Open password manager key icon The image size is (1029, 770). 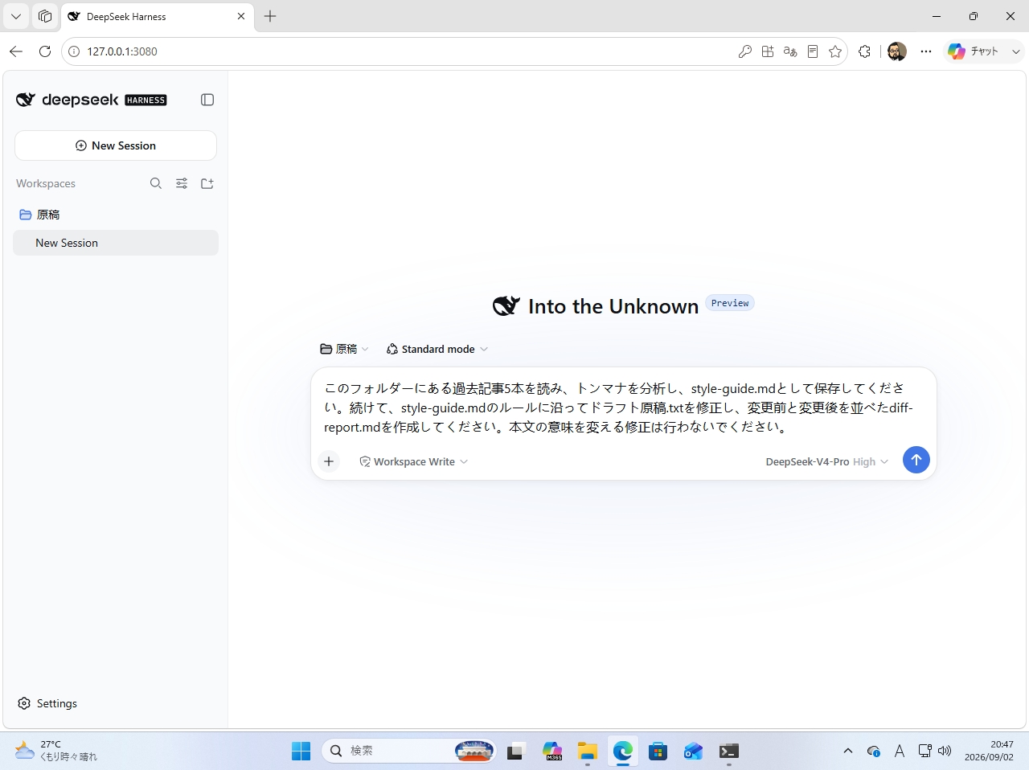pos(745,51)
